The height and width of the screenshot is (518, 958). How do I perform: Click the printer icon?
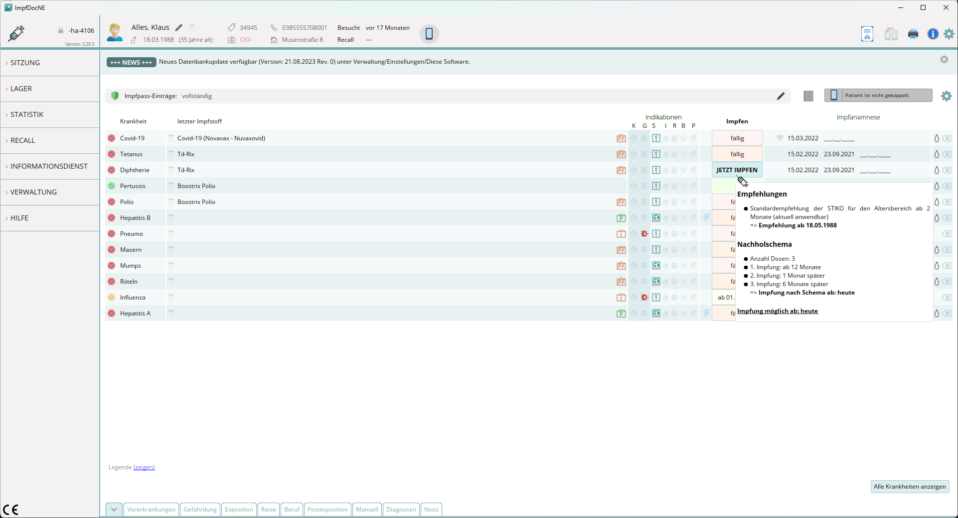pyautogui.click(x=913, y=34)
